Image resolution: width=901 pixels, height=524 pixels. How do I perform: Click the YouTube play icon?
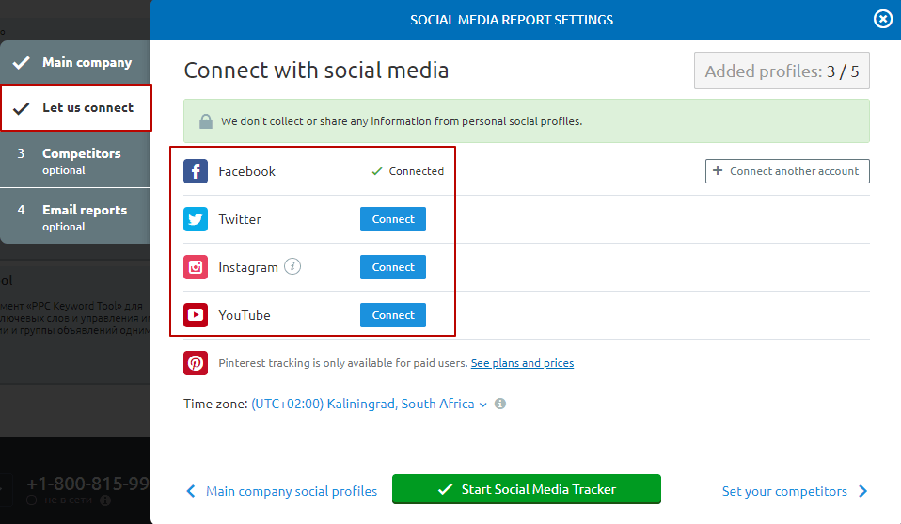point(196,315)
